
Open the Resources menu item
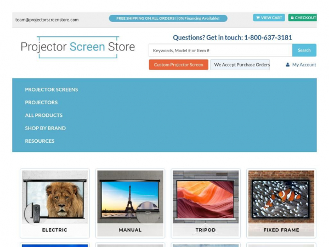[x=39, y=141]
